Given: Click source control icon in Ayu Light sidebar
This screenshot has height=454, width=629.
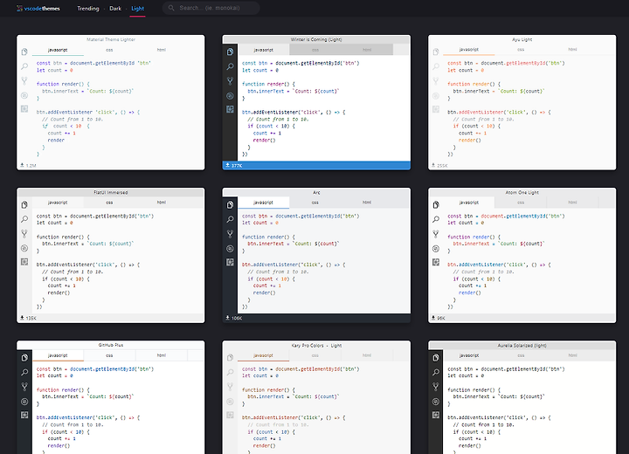Looking at the screenshot, I should point(436,81).
